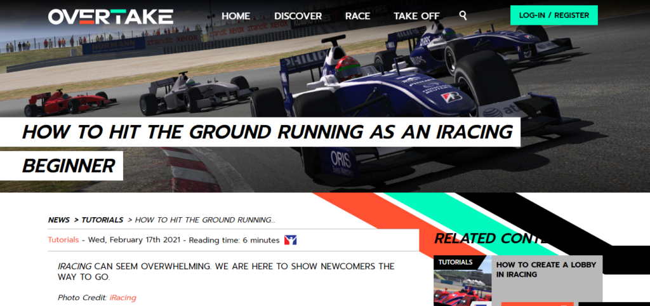Viewport: 650px width, 306px height.
Task: Go to TUTORIALS breadcrumb link
Action: tap(102, 220)
